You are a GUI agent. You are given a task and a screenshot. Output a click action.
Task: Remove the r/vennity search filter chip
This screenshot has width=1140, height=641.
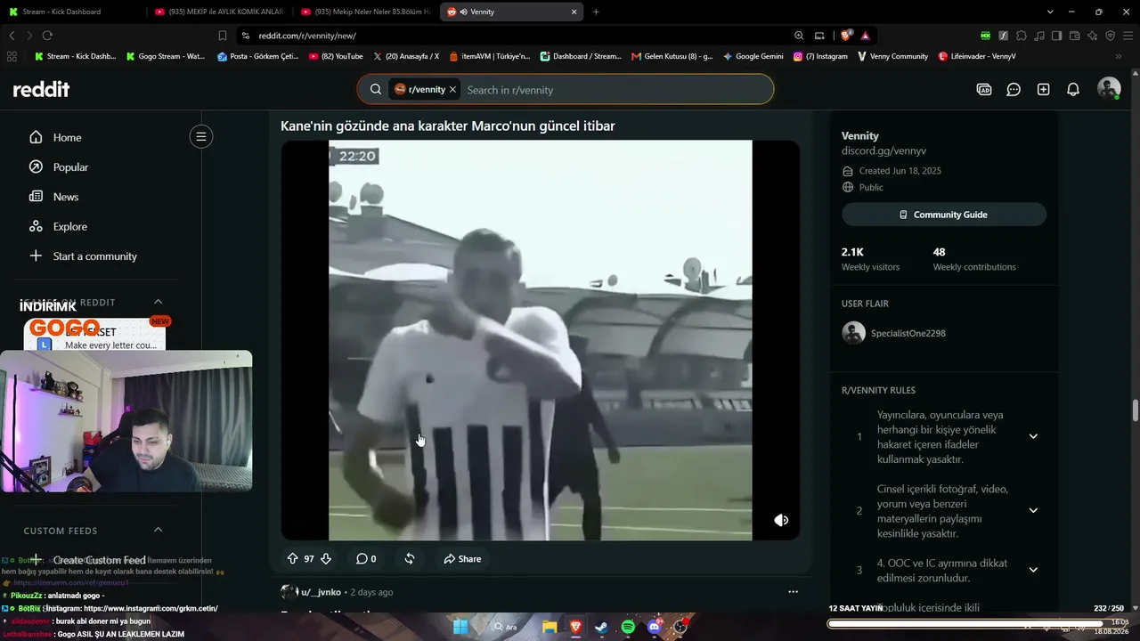pyautogui.click(x=452, y=90)
